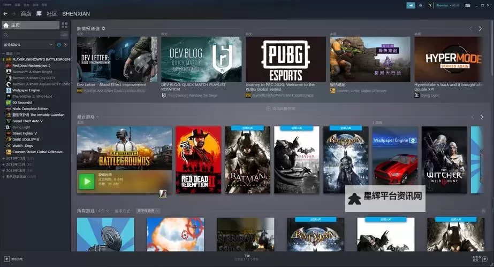Viewport: 494px width, 267px height.
Task: Click the Batman Arkham City GOTY sidebar icon
Action: (9, 77)
